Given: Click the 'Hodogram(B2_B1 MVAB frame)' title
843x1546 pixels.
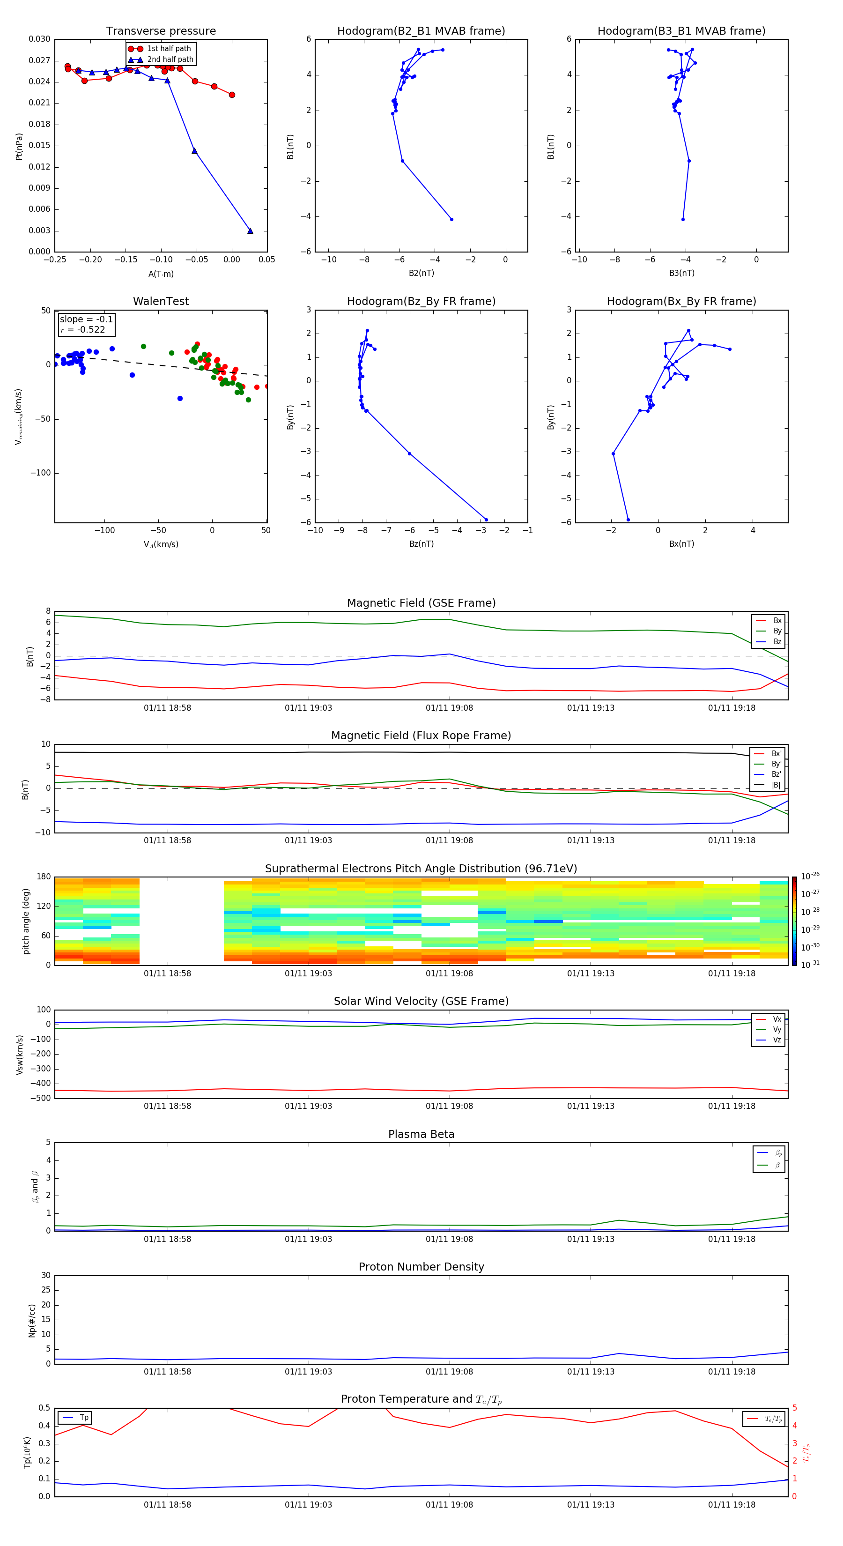Looking at the screenshot, I should (421, 31).
